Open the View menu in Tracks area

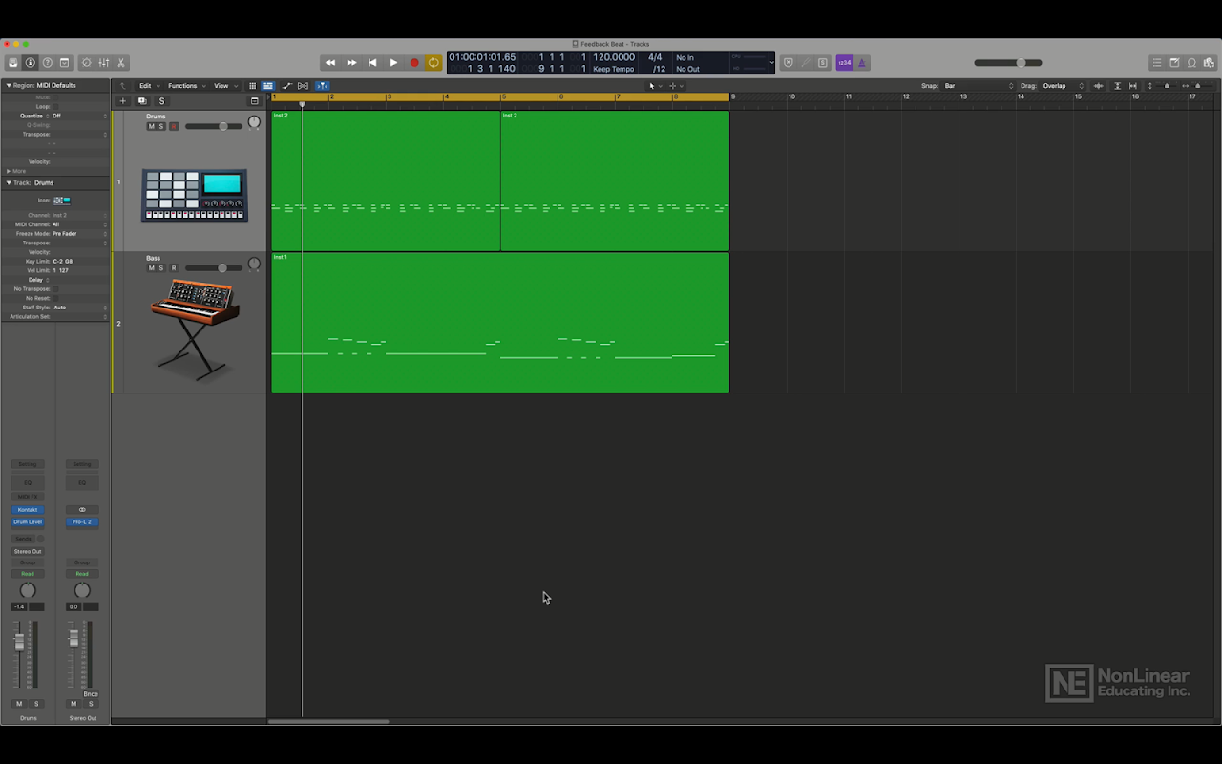[x=223, y=86]
